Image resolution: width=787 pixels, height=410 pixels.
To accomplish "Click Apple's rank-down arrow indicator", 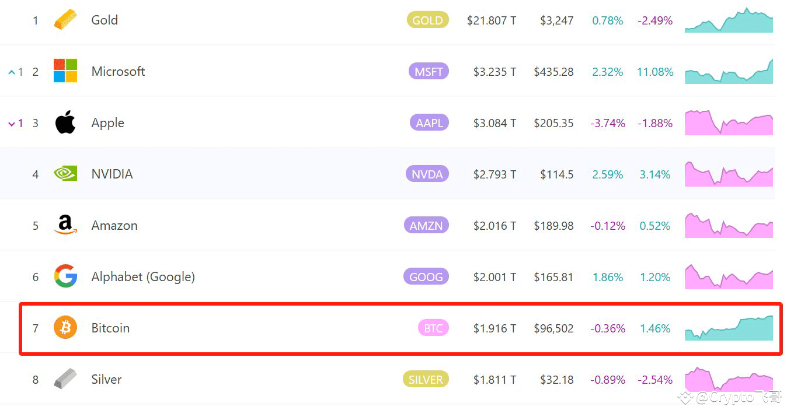I will coord(16,122).
